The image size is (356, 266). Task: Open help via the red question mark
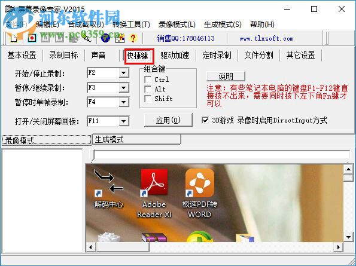click(x=133, y=38)
